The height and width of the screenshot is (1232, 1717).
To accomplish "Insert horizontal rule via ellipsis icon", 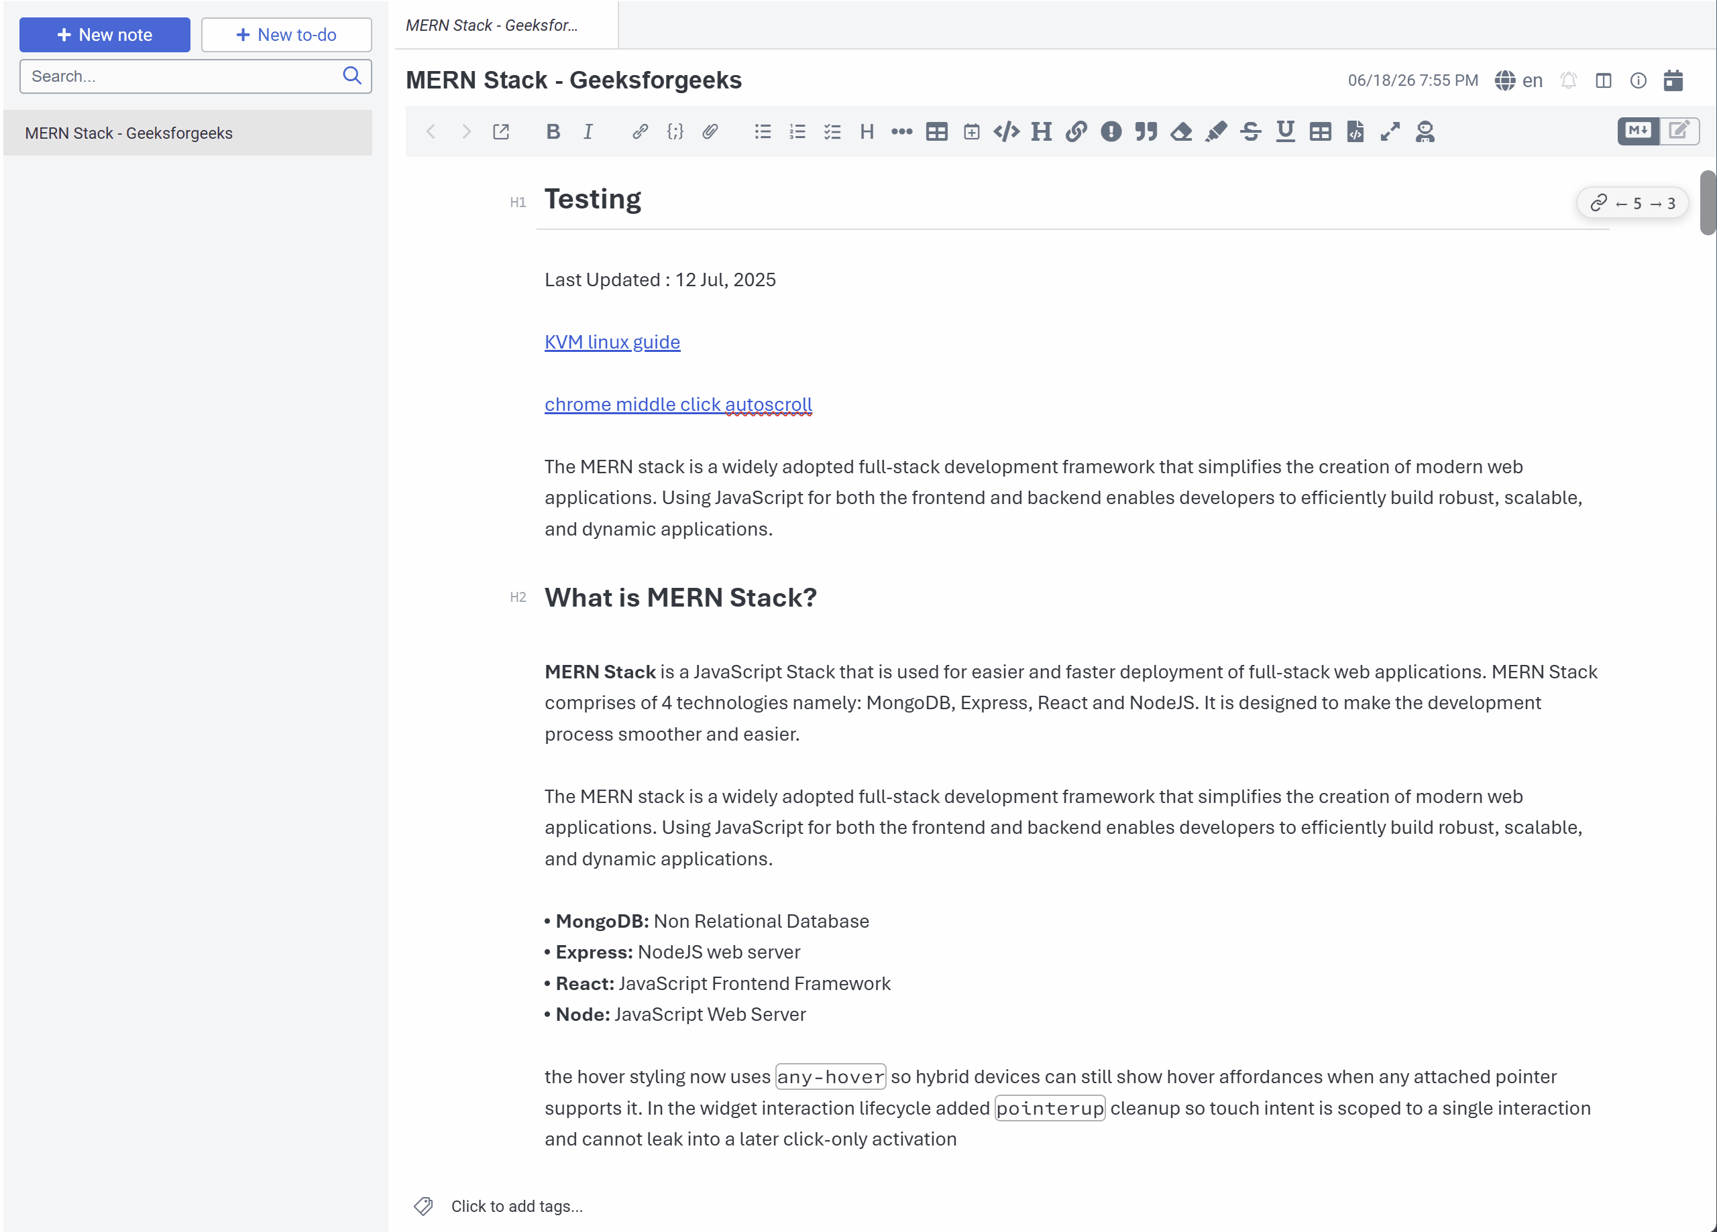I will tap(901, 131).
